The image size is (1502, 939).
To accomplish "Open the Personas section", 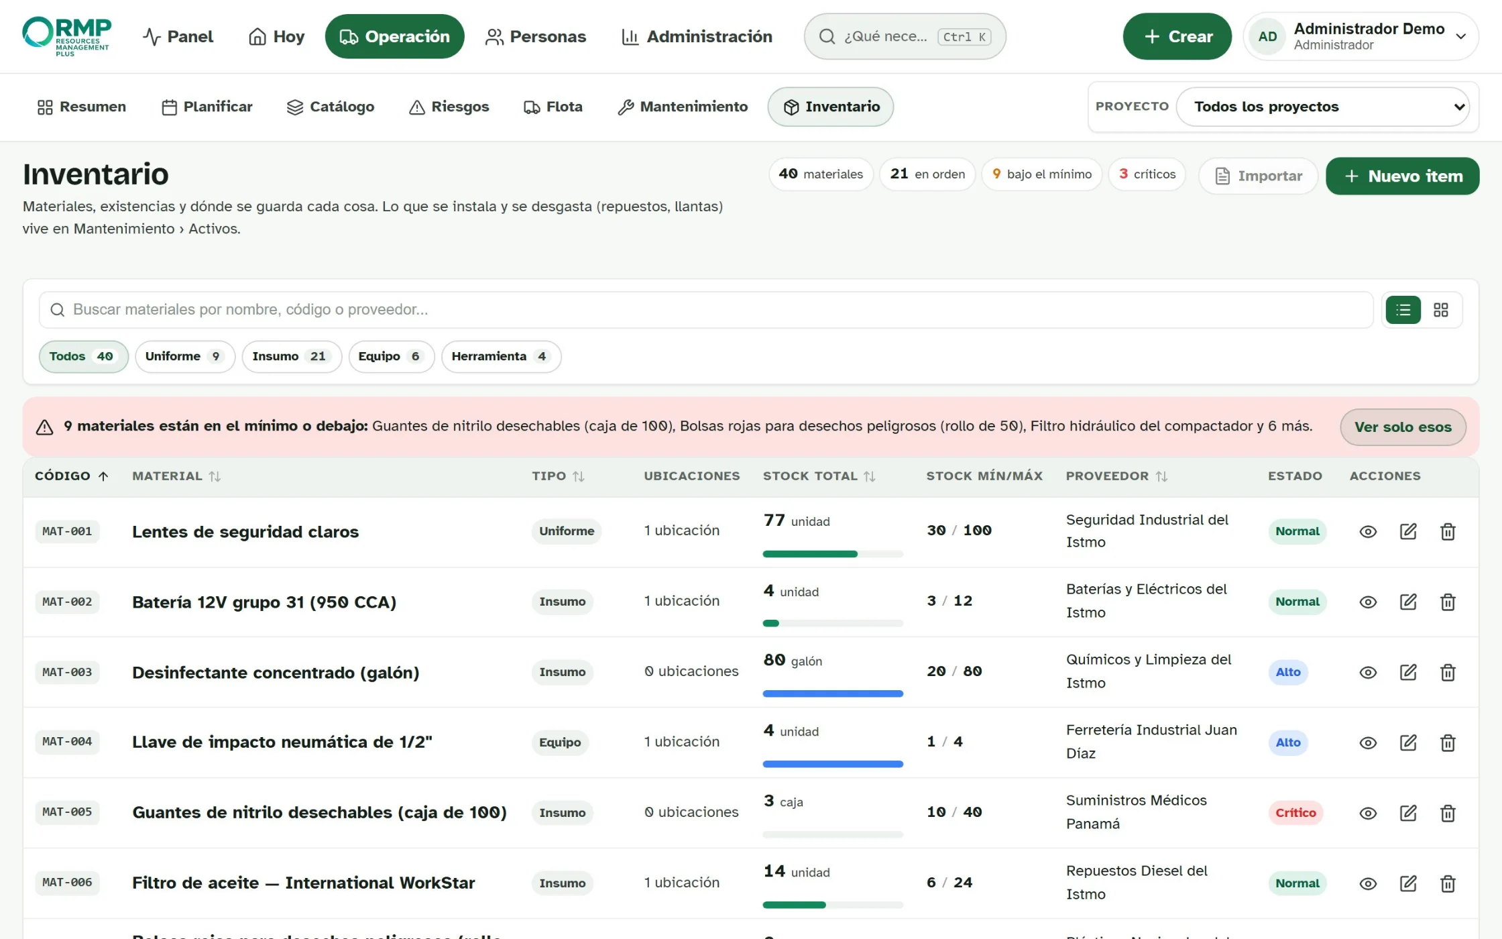I will tap(536, 36).
